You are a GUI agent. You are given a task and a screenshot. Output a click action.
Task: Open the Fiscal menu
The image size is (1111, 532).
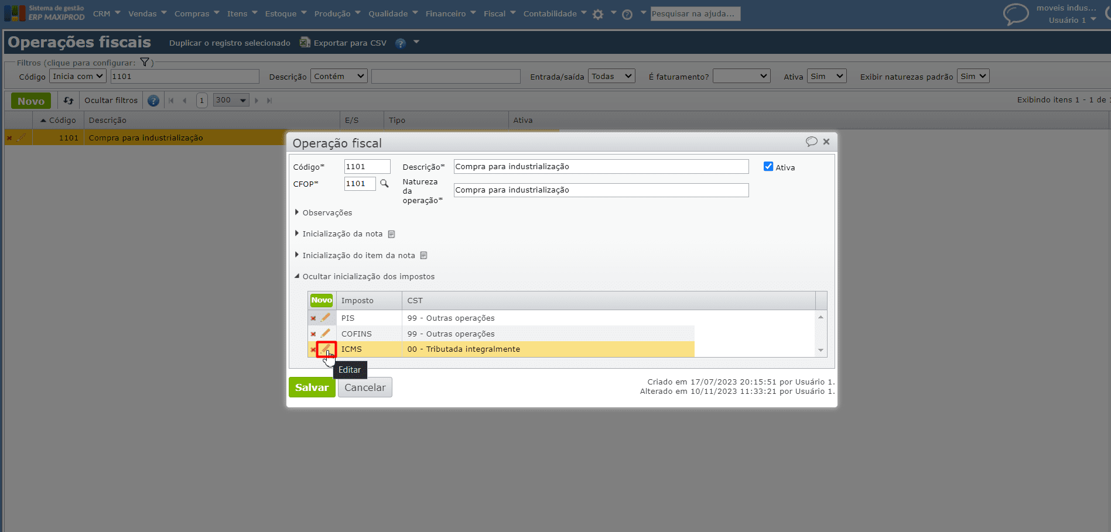coord(500,13)
